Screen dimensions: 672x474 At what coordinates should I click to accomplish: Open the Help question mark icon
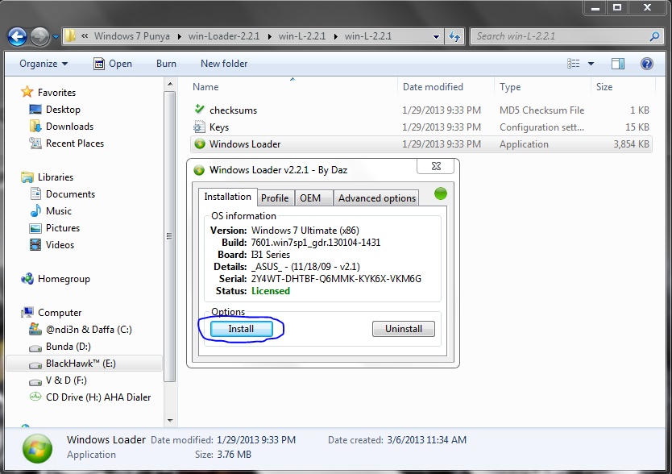(647, 64)
